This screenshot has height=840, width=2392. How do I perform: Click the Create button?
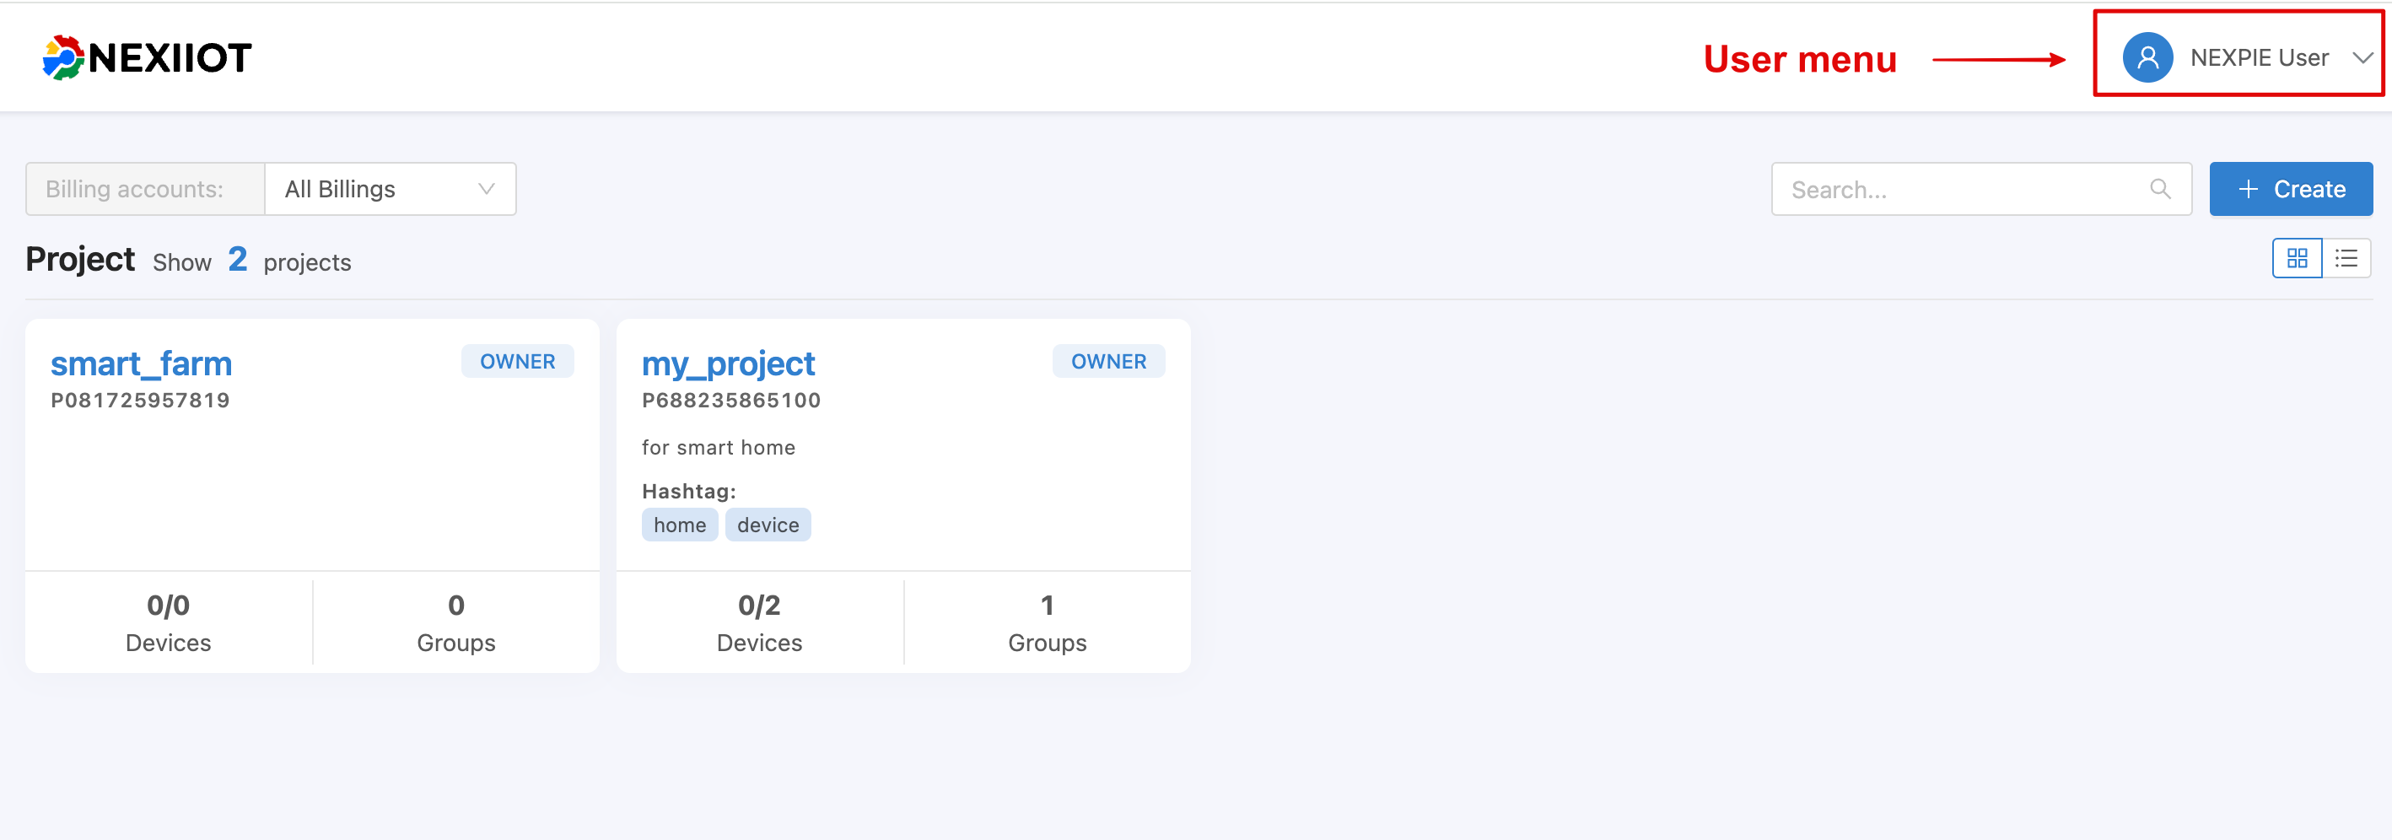pos(2291,190)
